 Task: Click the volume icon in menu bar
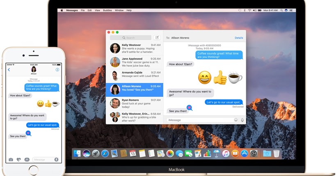pyautogui.click(x=255, y=10)
